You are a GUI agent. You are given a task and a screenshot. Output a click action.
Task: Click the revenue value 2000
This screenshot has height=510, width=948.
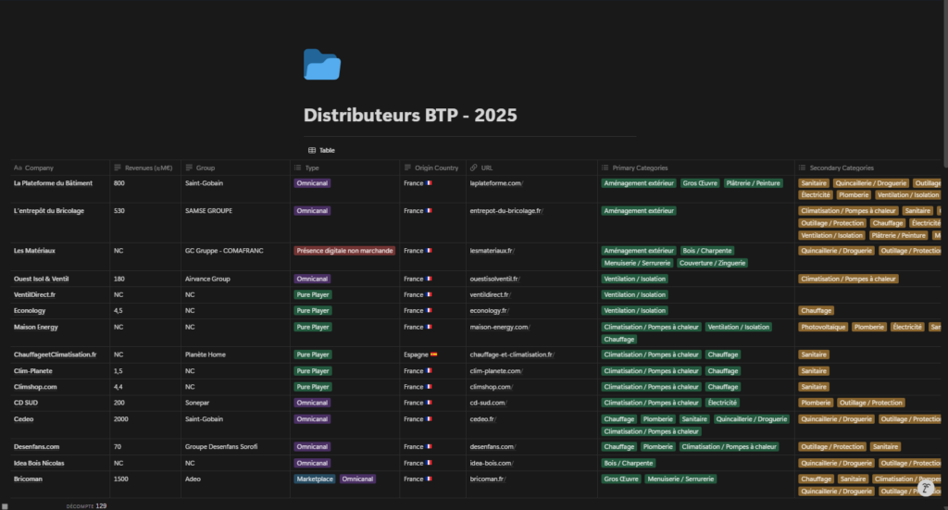pyautogui.click(x=121, y=419)
